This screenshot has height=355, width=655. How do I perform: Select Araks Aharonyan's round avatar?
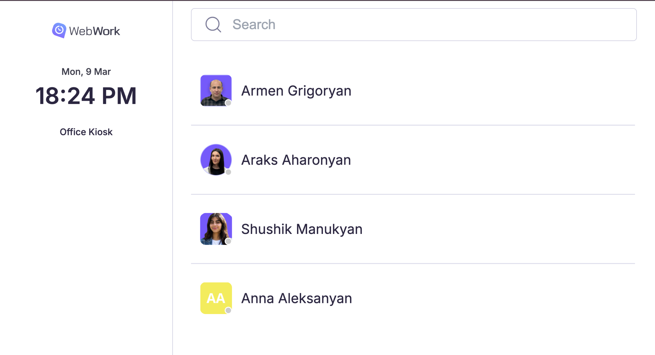tap(216, 159)
